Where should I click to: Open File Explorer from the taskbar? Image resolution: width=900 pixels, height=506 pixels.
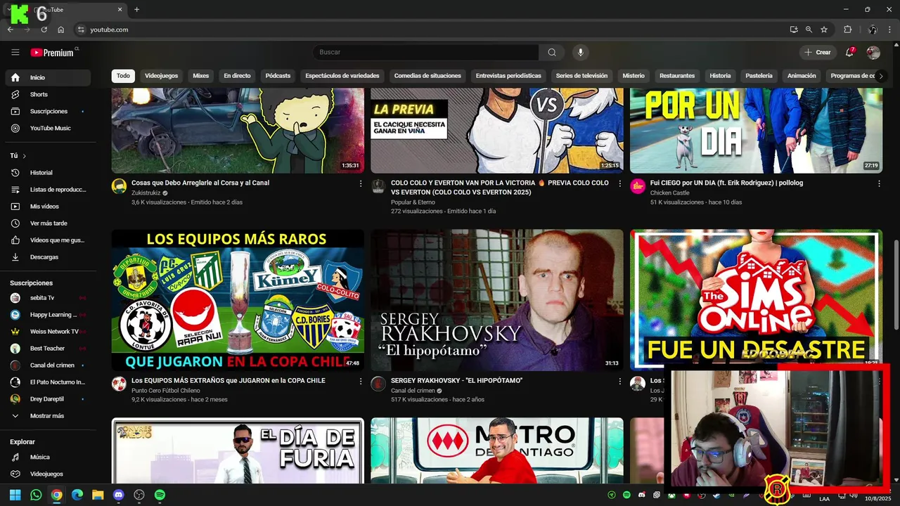[98, 495]
